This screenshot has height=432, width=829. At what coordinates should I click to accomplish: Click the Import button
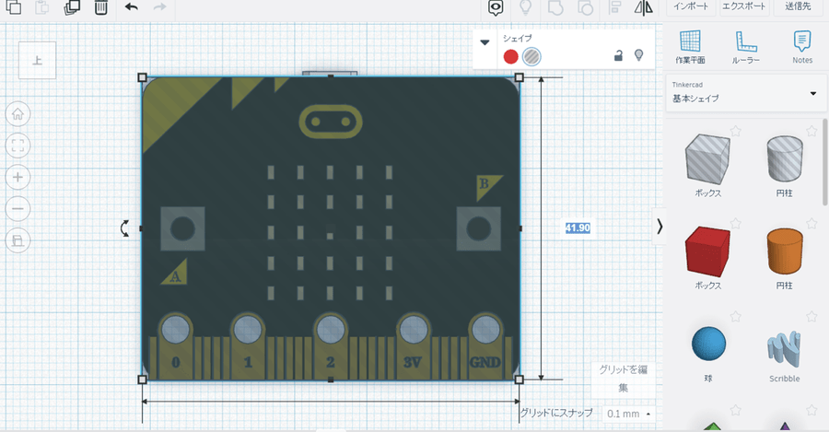(x=691, y=6)
